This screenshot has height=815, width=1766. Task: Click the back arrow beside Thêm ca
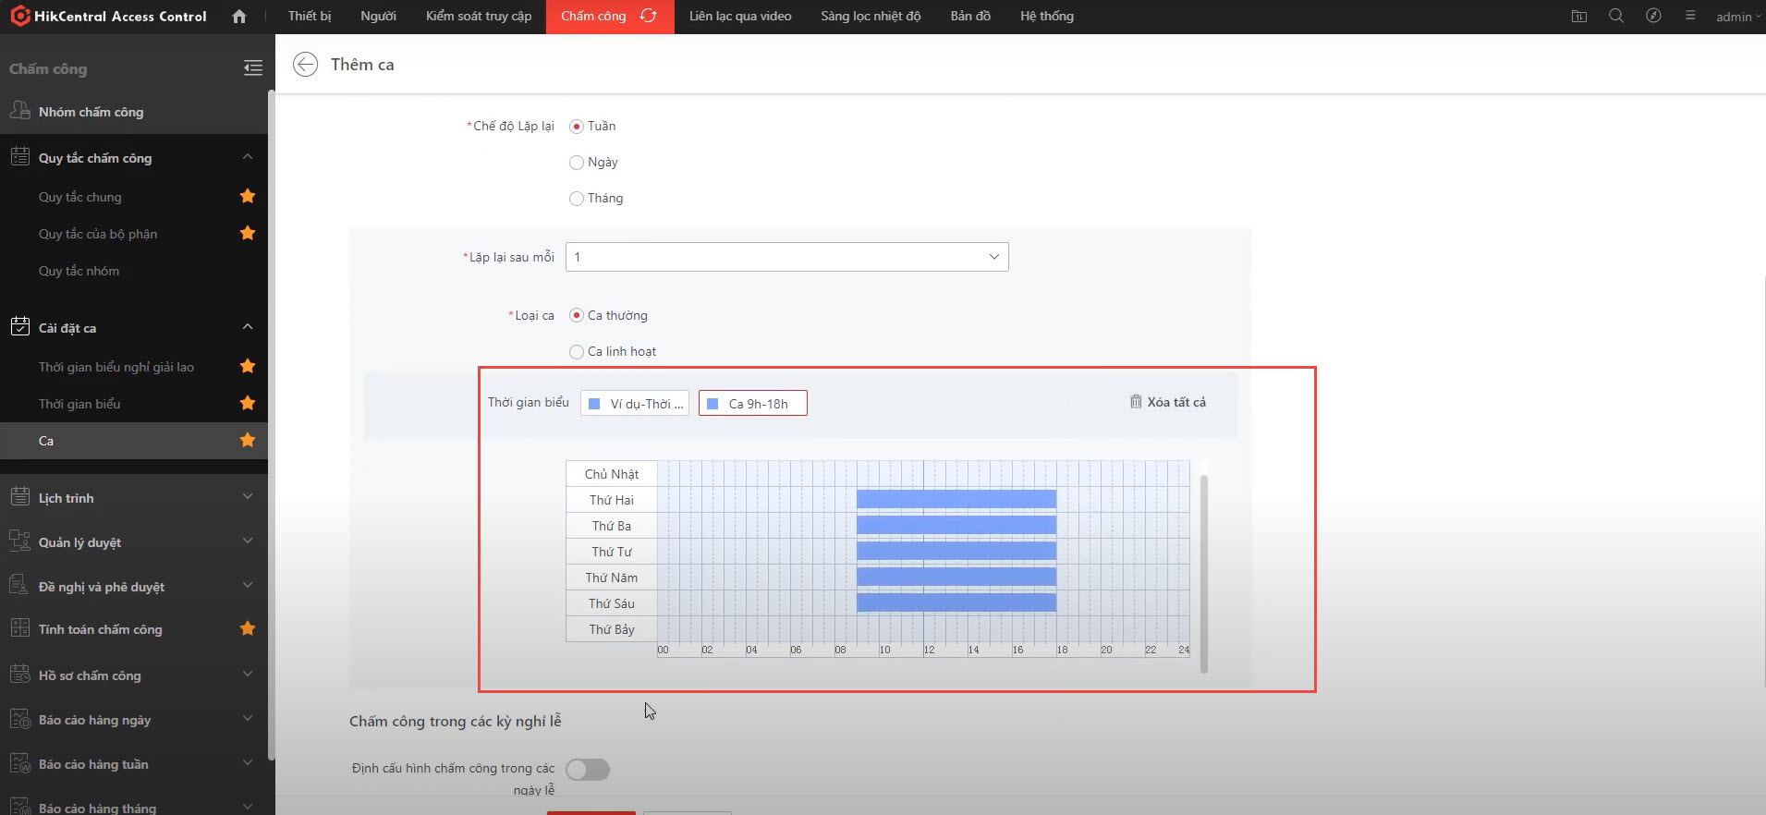coord(305,64)
